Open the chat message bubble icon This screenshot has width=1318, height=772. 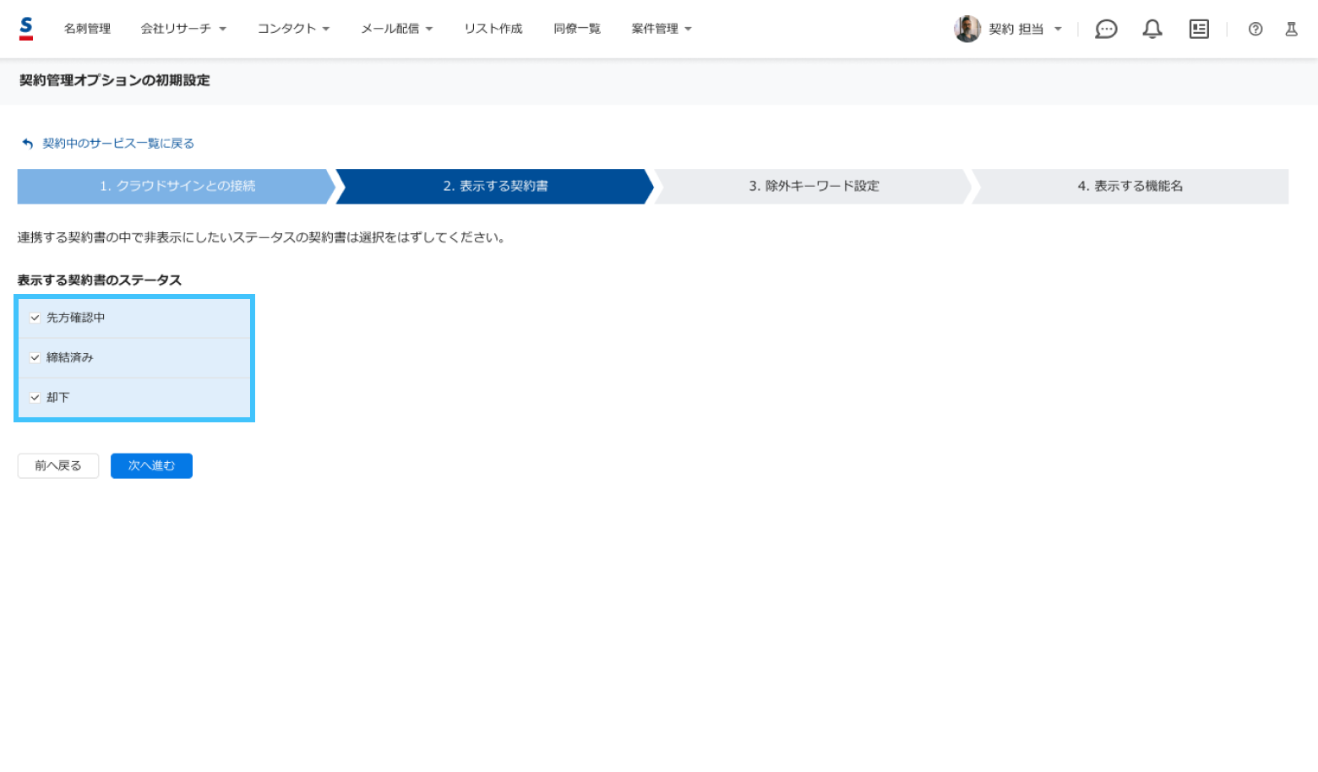tap(1106, 30)
